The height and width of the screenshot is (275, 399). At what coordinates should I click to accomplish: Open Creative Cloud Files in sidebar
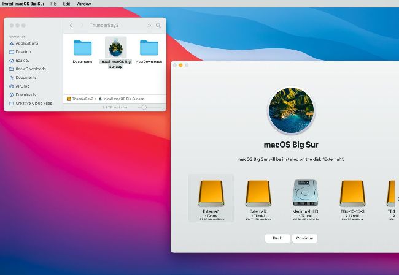pos(33,104)
